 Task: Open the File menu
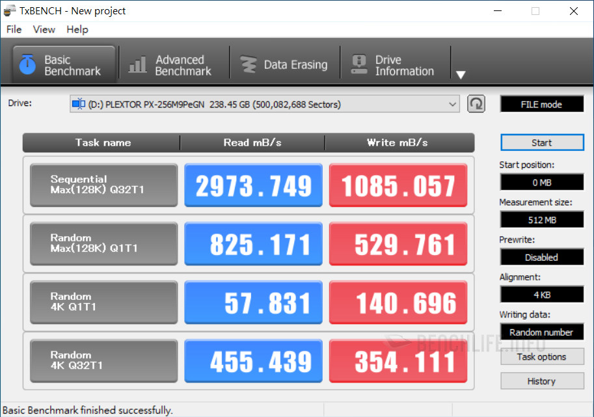click(x=14, y=29)
